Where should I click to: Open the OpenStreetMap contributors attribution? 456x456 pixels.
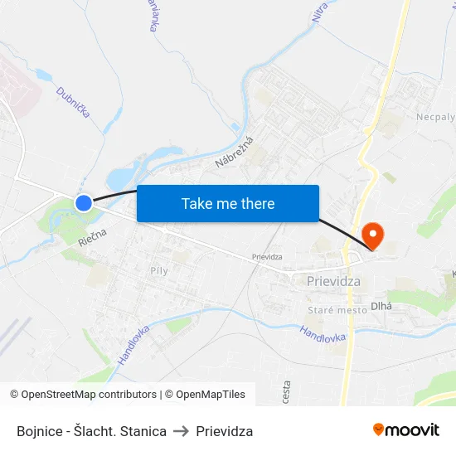[84, 395]
